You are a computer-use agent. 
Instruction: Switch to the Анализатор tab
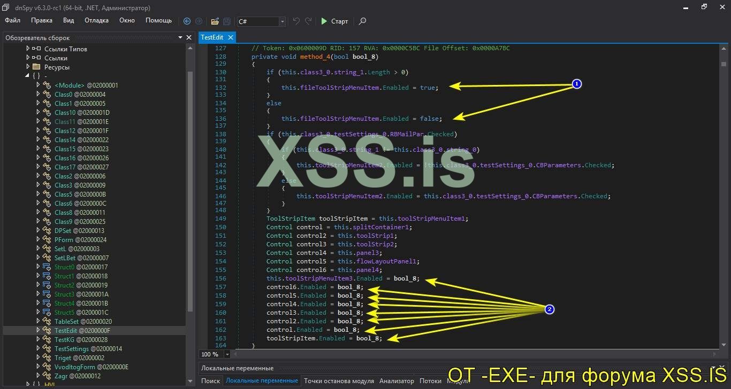[397, 381]
